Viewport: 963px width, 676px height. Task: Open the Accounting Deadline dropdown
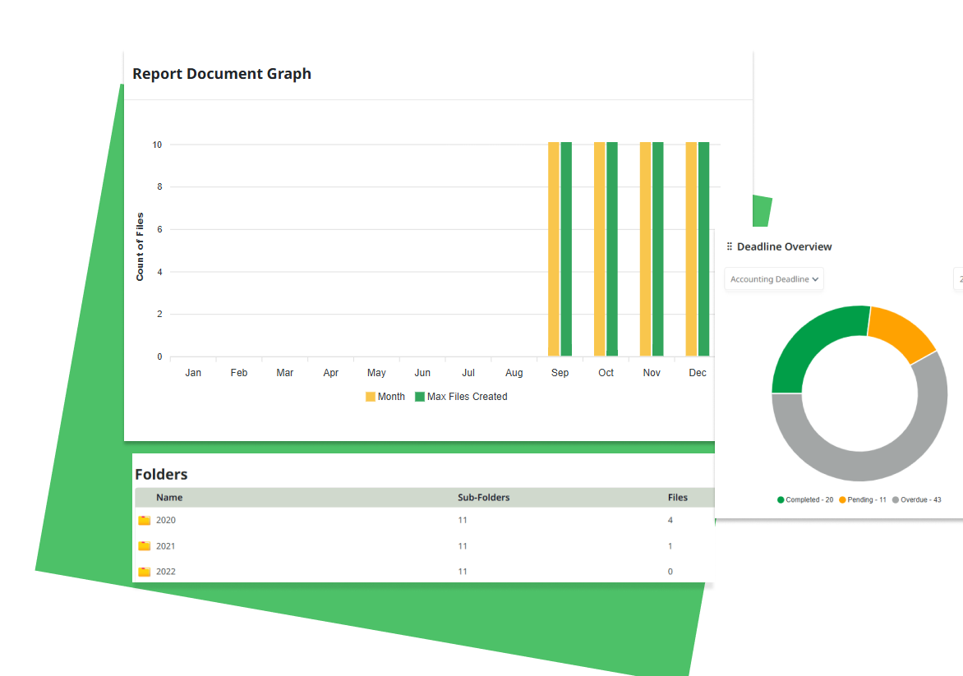(x=774, y=279)
